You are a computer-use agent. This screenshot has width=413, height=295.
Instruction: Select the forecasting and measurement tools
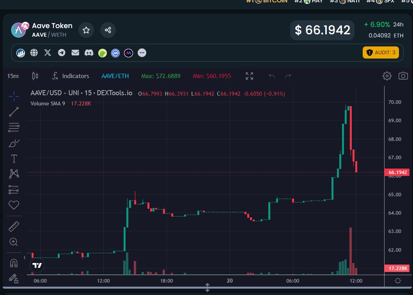click(x=14, y=190)
